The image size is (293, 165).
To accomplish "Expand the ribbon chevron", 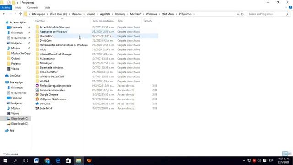I will (286, 7).
